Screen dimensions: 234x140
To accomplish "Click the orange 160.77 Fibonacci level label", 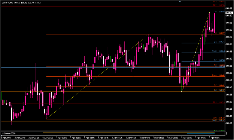I will (x=220, y=33).
